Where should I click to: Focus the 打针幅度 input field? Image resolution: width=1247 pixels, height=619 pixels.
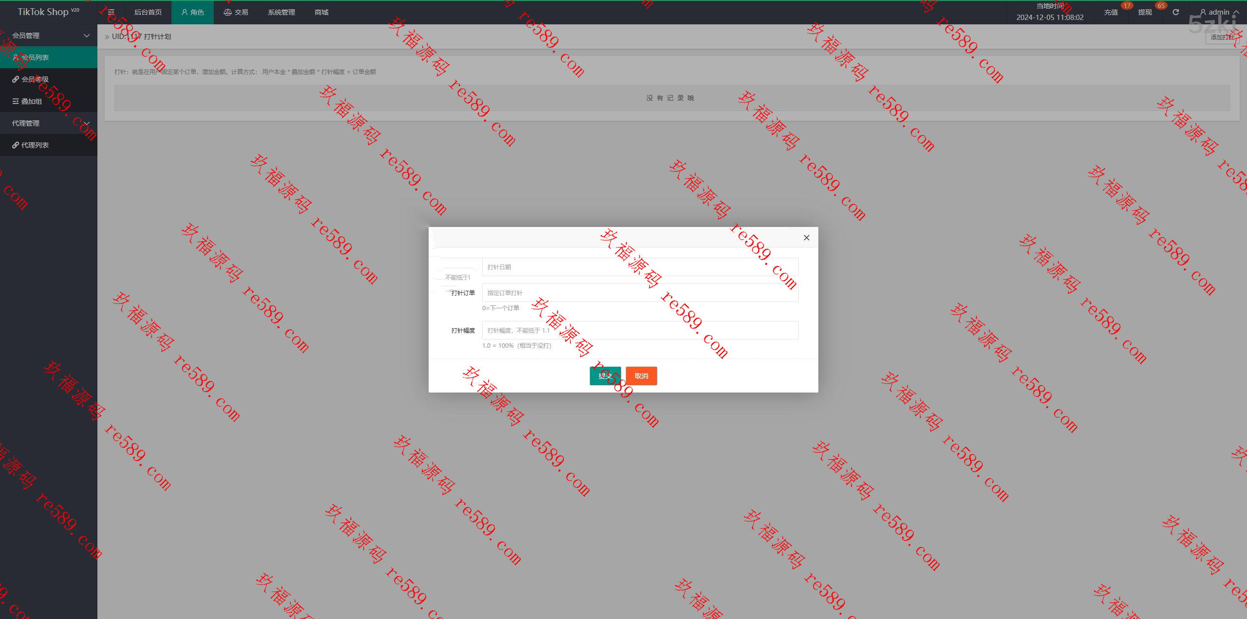coord(640,330)
